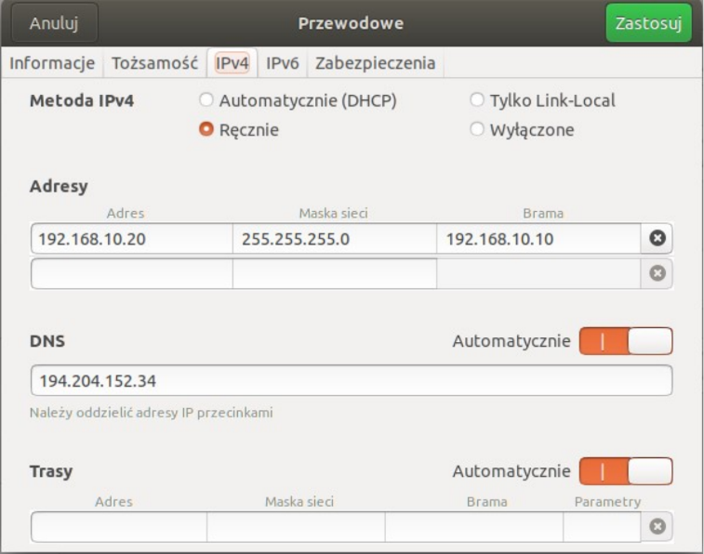Click the DNS field containing 194.204.152.34
Image resolution: width=704 pixels, height=554 pixels.
point(351,381)
